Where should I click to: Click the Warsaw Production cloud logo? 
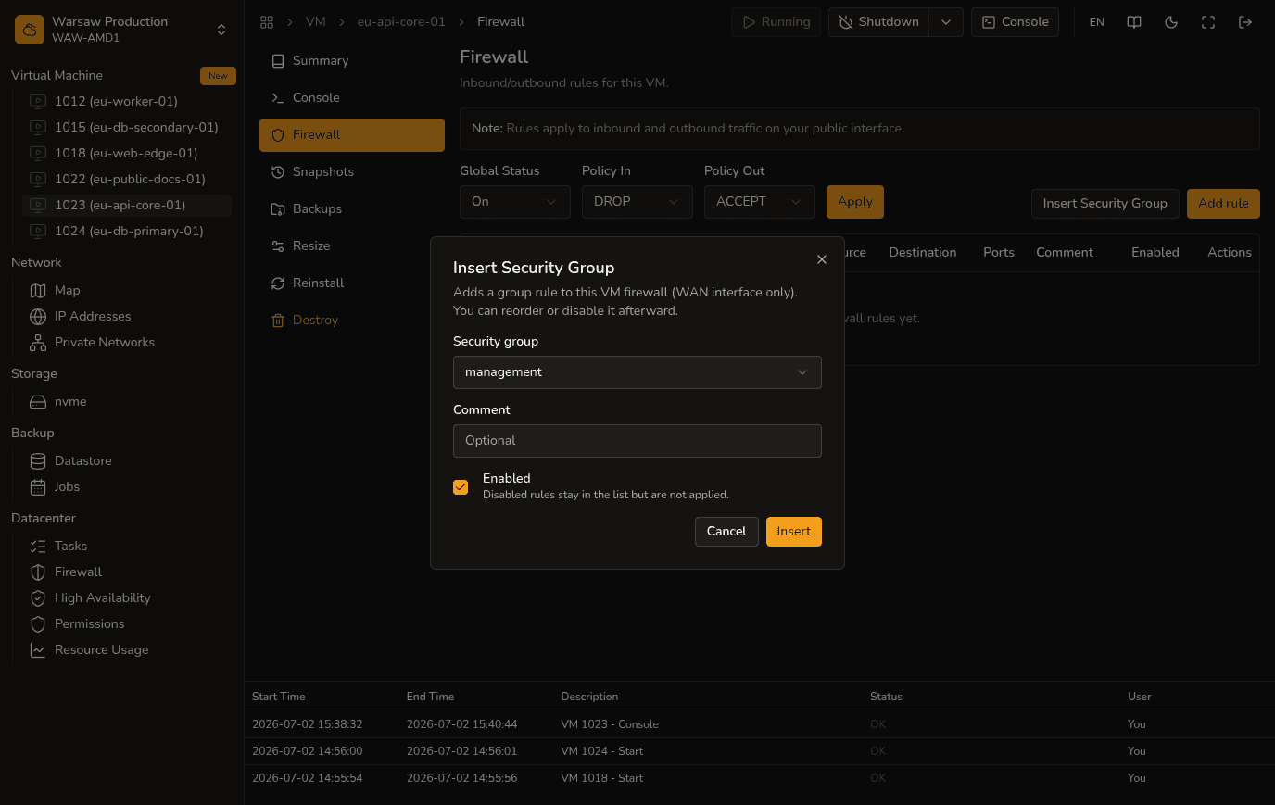pyautogui.click(x=30, y=30)
